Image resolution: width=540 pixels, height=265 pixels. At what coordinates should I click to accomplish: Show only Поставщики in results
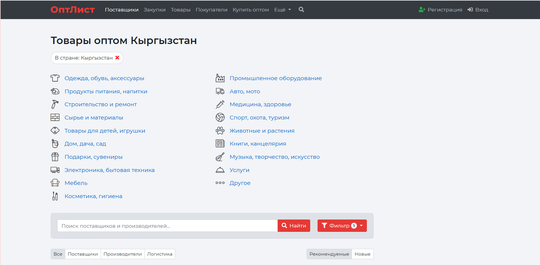pyautogui.click(x=83, y=254)
